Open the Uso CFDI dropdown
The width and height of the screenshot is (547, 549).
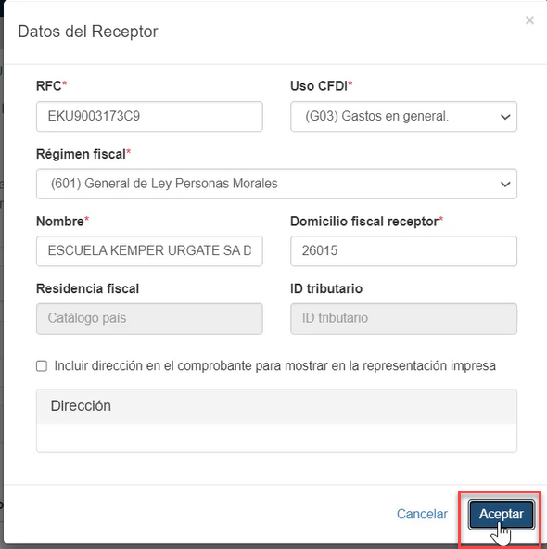click(403, 117)
